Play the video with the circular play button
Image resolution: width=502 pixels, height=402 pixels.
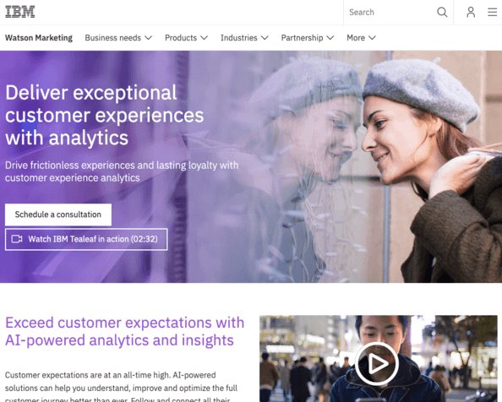click(377, 364)
